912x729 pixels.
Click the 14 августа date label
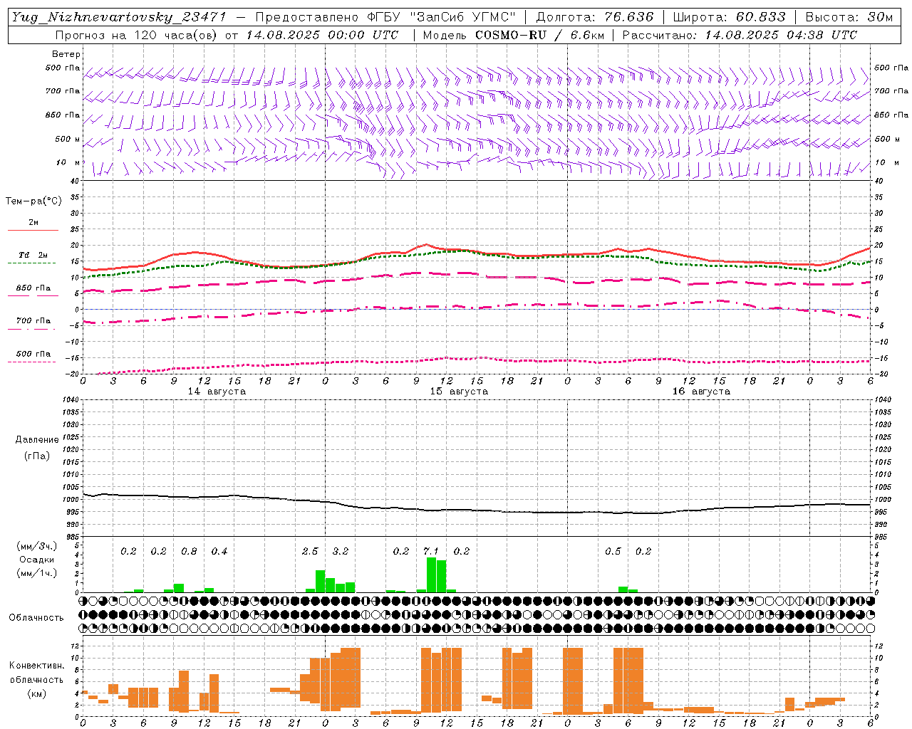[x=217, y=392]
